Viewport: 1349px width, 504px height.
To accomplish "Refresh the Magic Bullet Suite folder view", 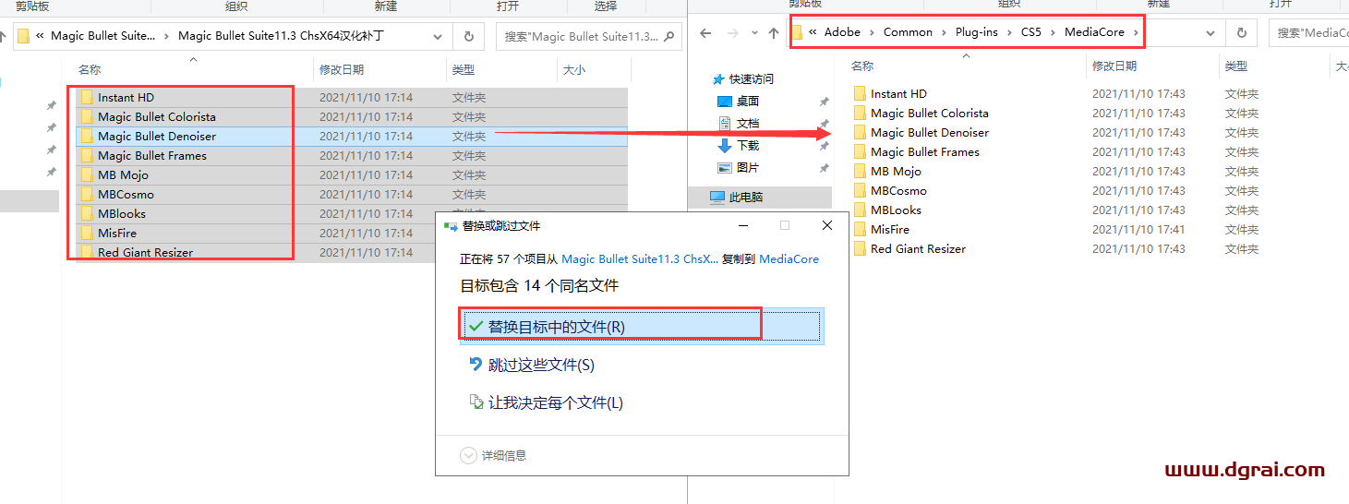I will (x=469, y=37).
